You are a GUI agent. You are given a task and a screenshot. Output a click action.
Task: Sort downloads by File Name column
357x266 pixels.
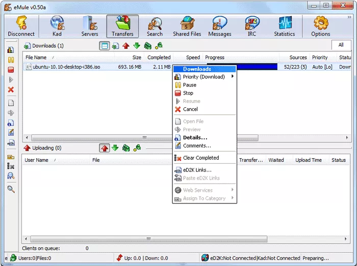click(x=68, y=57)
